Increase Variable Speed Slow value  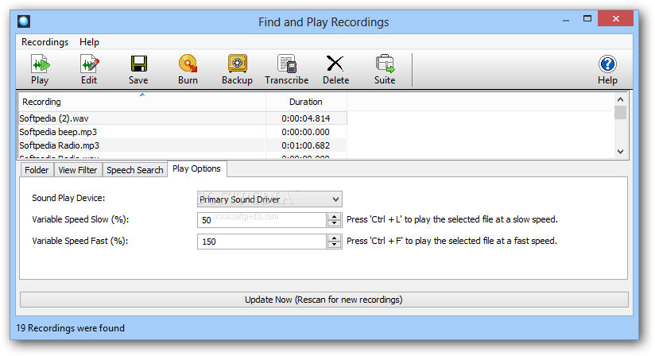pos(334,216)
